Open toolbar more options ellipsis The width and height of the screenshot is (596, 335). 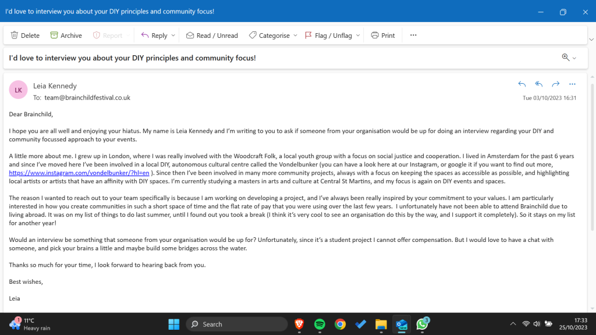pos(413,35)
